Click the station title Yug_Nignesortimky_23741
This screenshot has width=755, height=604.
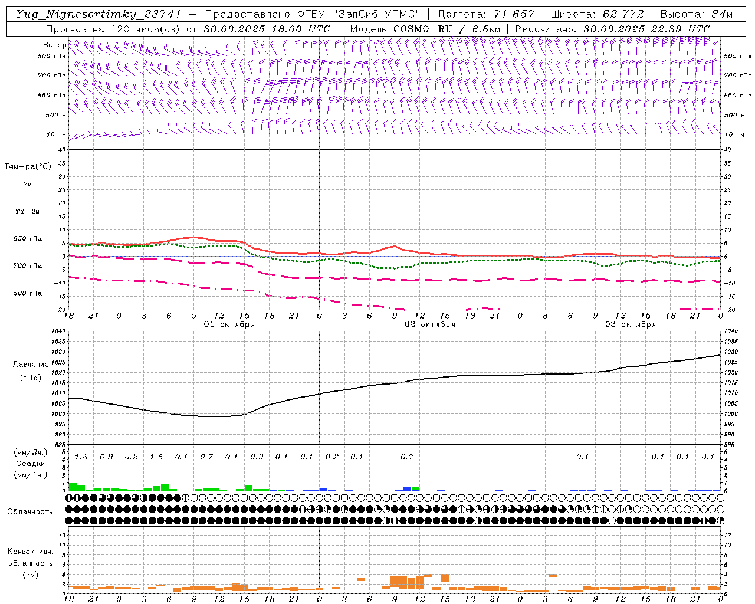pos(99,14)
